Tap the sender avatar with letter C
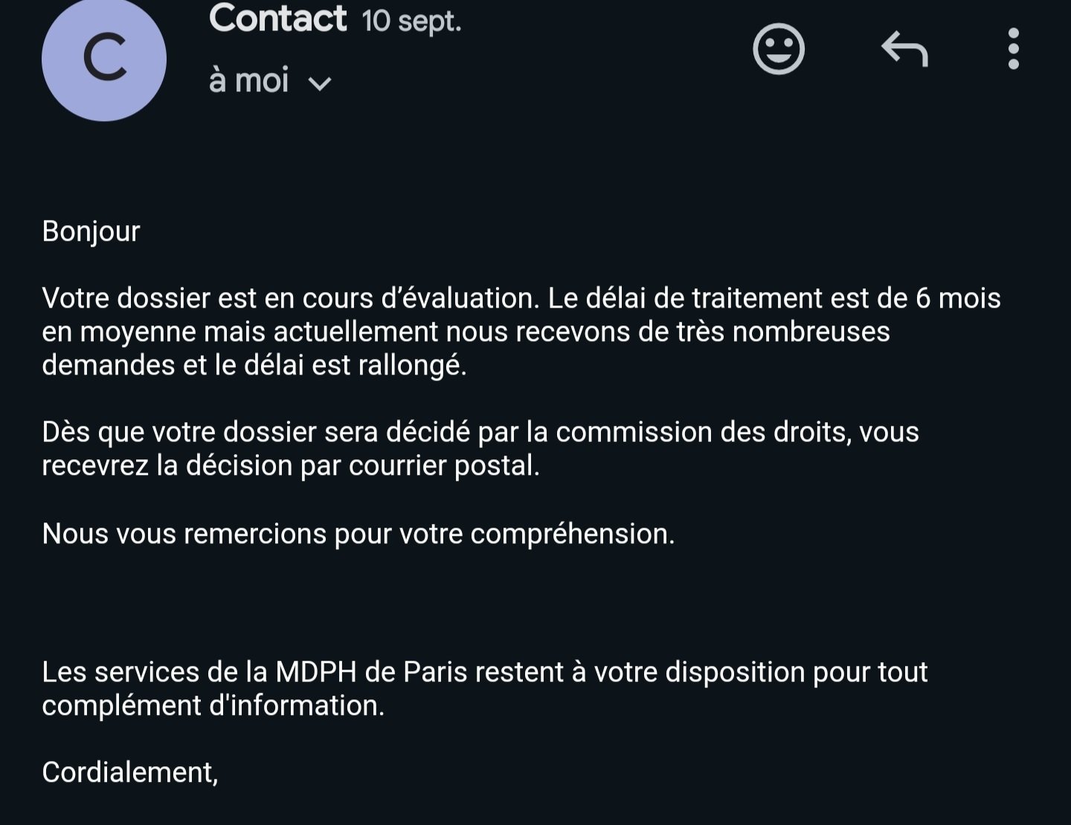This screenshot has width=1071, height=825. 104,59
